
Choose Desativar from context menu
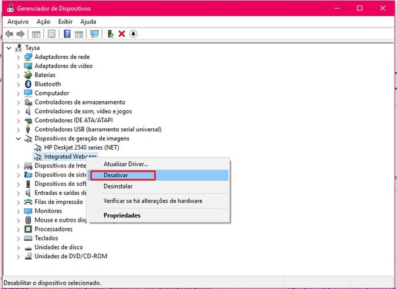[158, 175]
